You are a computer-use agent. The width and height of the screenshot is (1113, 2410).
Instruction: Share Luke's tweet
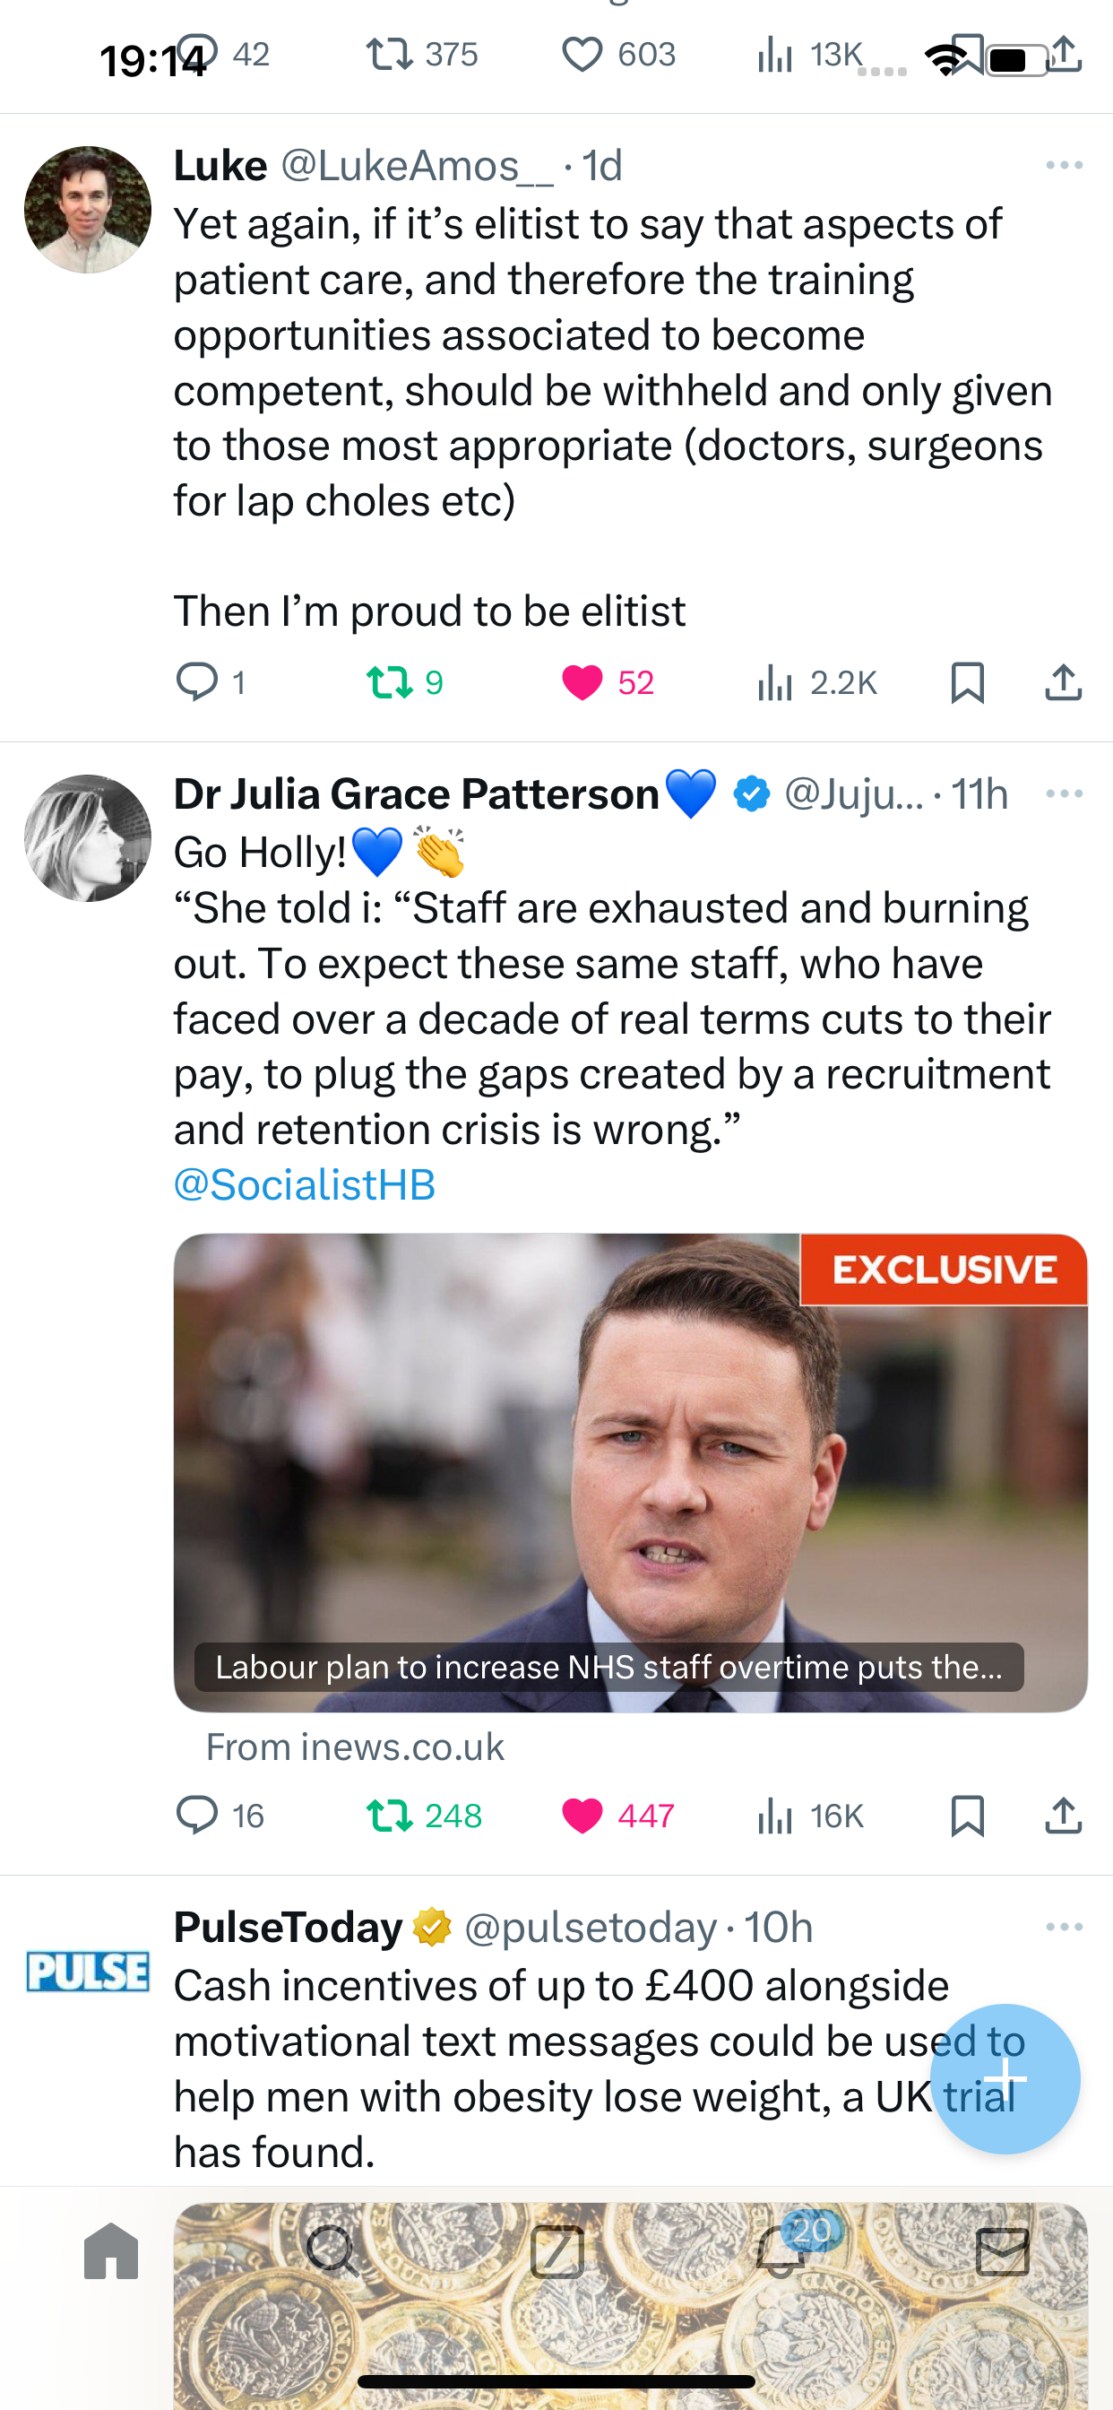tap(1064, 682)
